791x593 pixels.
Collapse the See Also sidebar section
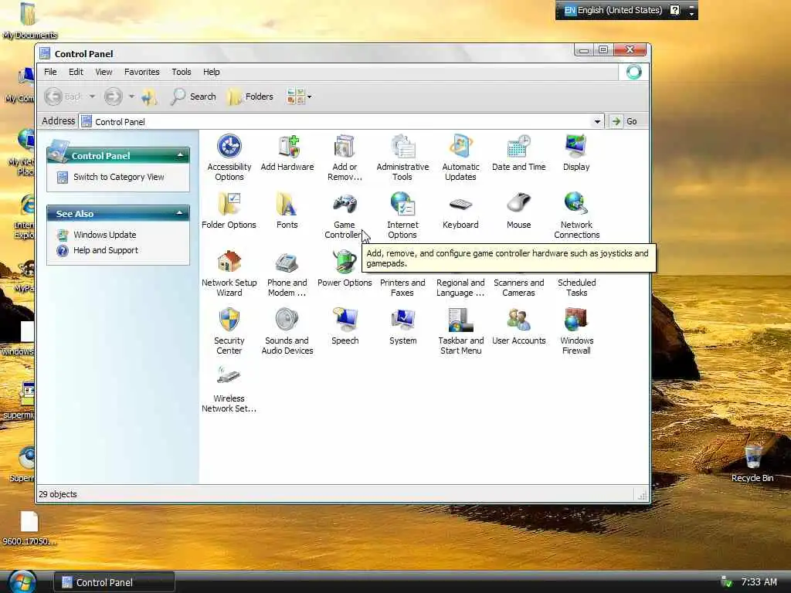[x=179, y=213]
